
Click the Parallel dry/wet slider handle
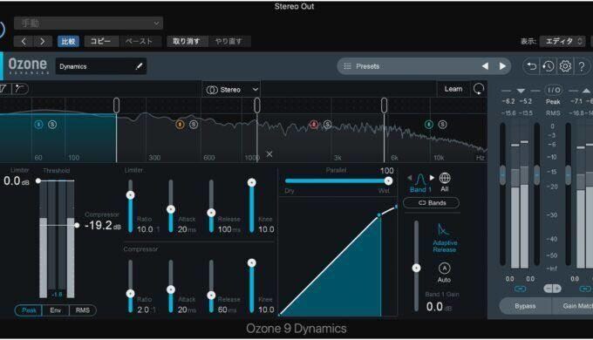point(388,180)
